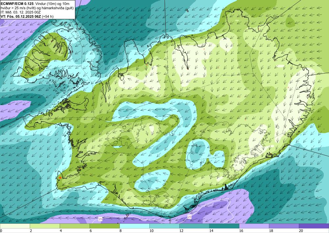329x233 pixels.
Task: Select the pale cyan 8–10 m/s legend swatch
Action: (135, 226)
